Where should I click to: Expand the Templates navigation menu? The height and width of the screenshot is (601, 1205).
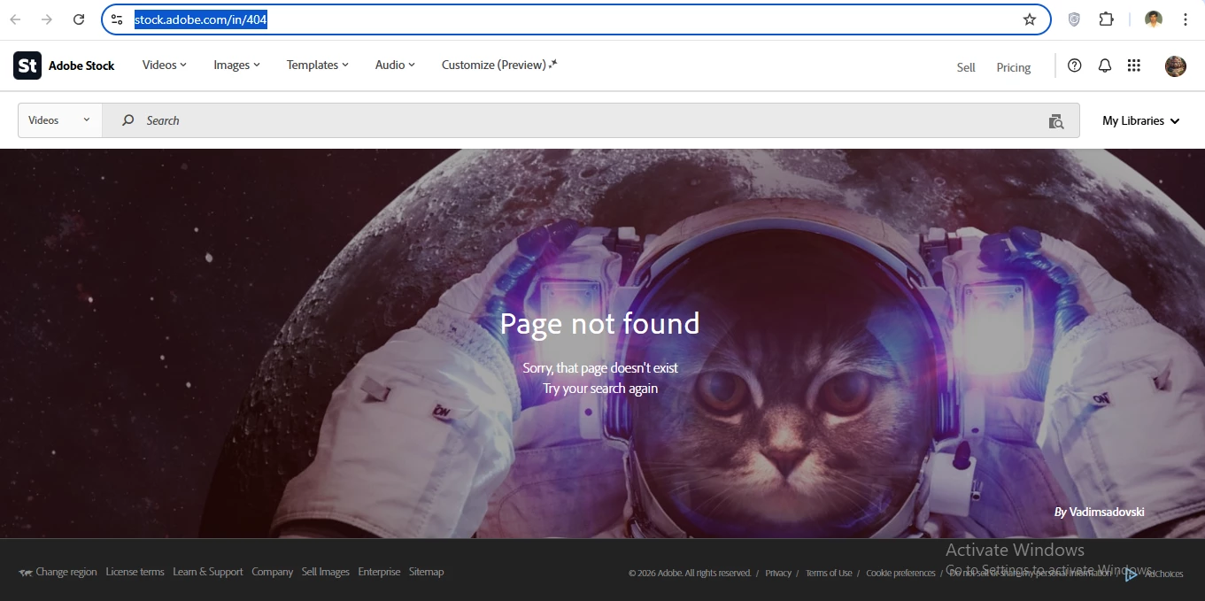(x=318, y=65)
